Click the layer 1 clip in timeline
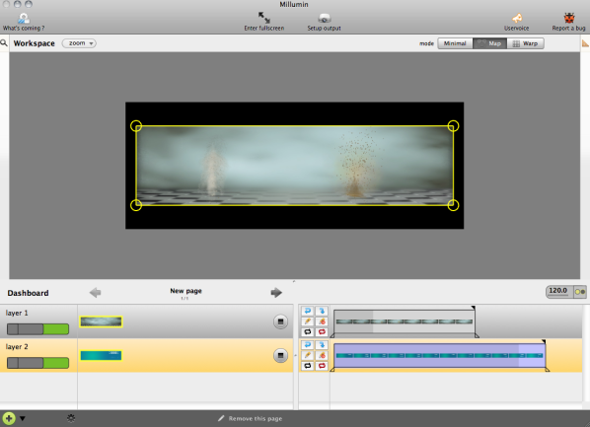This screenshot has height=427, width=590. (x=405, y=321)
